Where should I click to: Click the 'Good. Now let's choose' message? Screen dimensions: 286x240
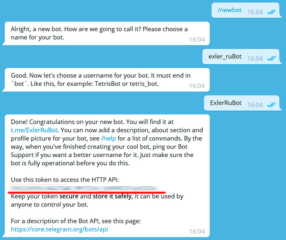coord(107,80)
